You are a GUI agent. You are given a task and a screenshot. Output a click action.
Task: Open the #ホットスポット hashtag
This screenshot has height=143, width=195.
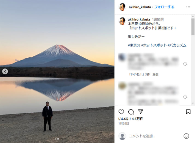tap(154, 45)
